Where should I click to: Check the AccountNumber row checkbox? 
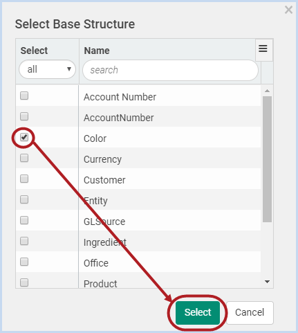pyautogui.click(x=24, y=116)
